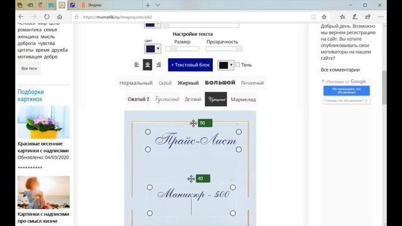Select the Сжатый font style
Screen dimensions: 402x226
click(165, 83)
